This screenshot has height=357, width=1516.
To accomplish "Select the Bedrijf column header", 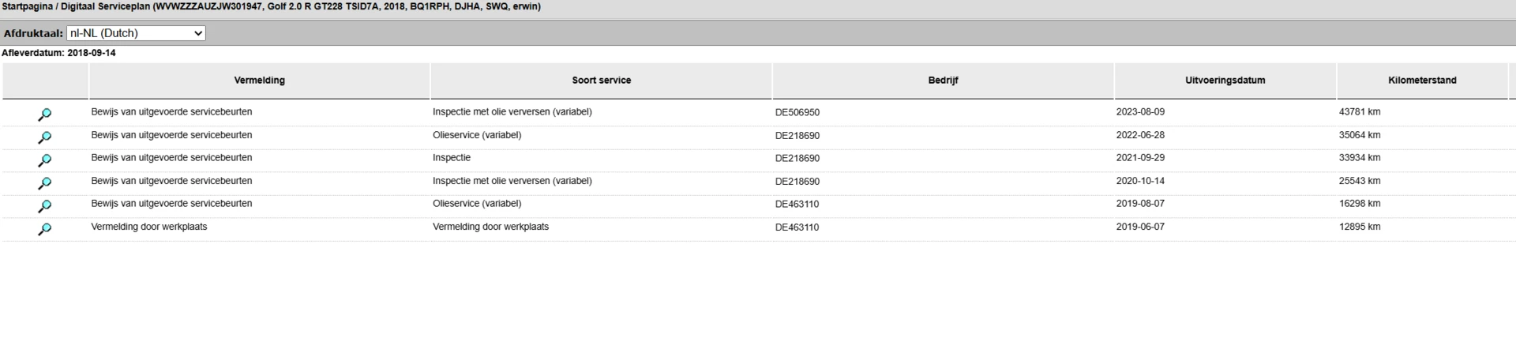I will click(x=944, y=81).
